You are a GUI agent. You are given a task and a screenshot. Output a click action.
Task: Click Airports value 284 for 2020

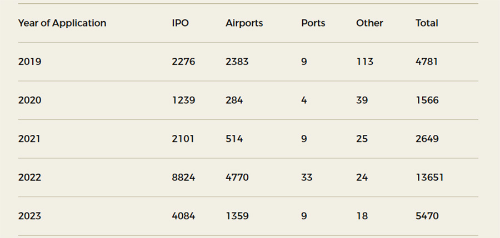(x=234, y=100)
